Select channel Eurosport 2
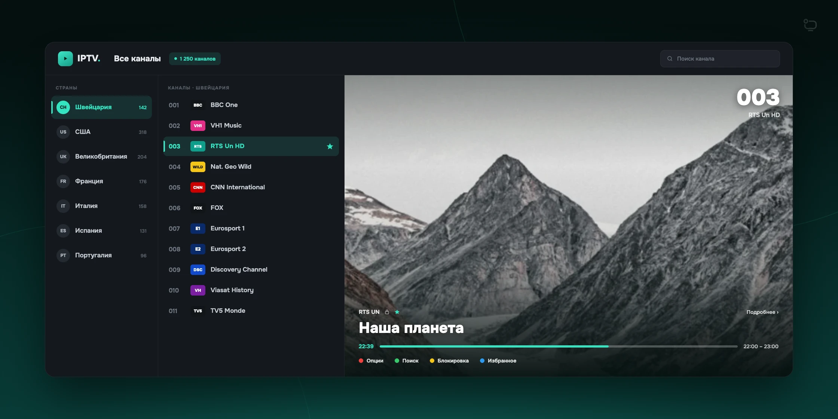 click(x=251, y=249)
